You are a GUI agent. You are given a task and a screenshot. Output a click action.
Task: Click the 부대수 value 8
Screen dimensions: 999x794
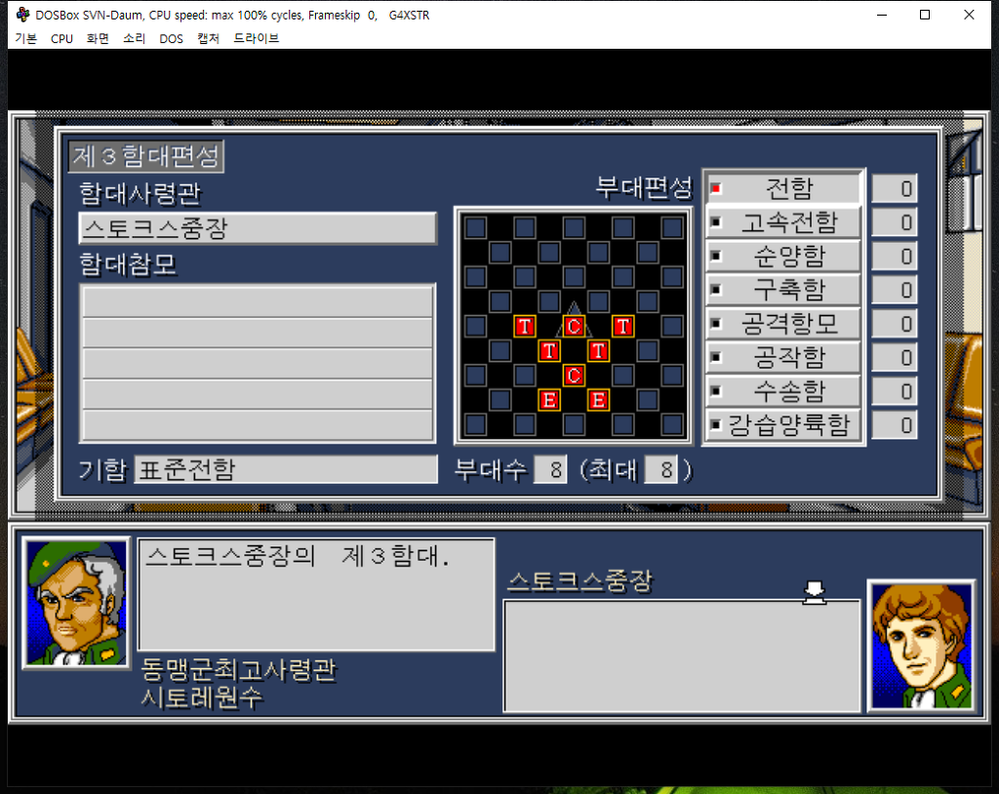click(x=550, y=469)
